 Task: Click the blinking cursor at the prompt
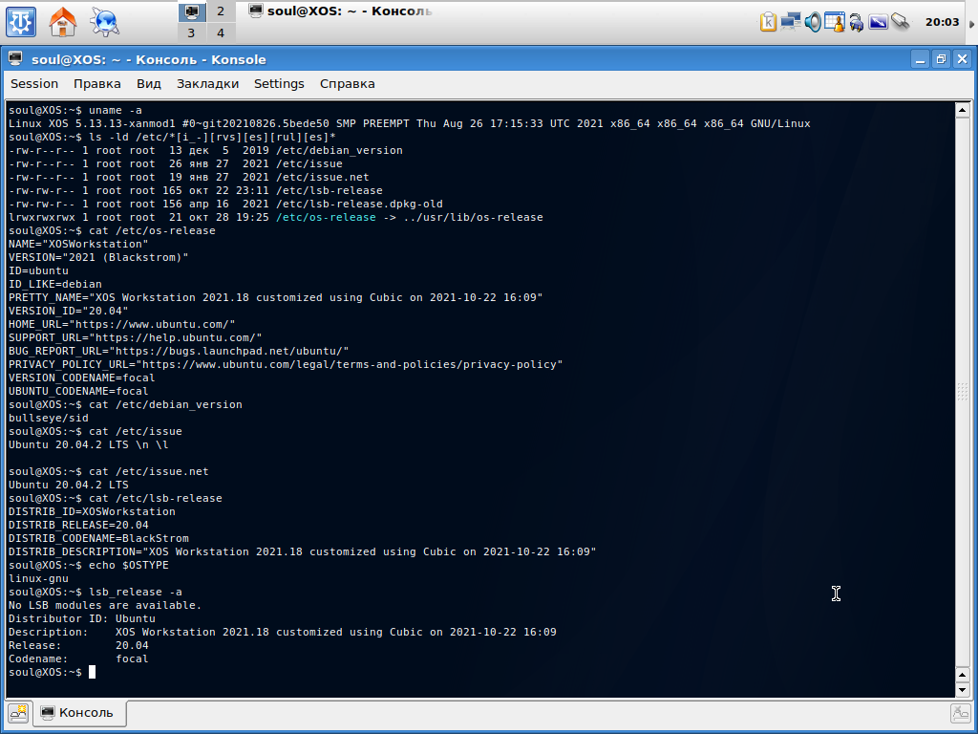pyautogui.click(x=93, y=672)
